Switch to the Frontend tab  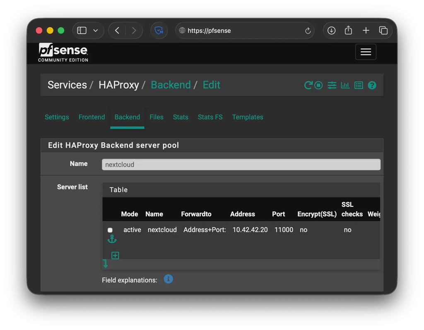tap(92, 117)
